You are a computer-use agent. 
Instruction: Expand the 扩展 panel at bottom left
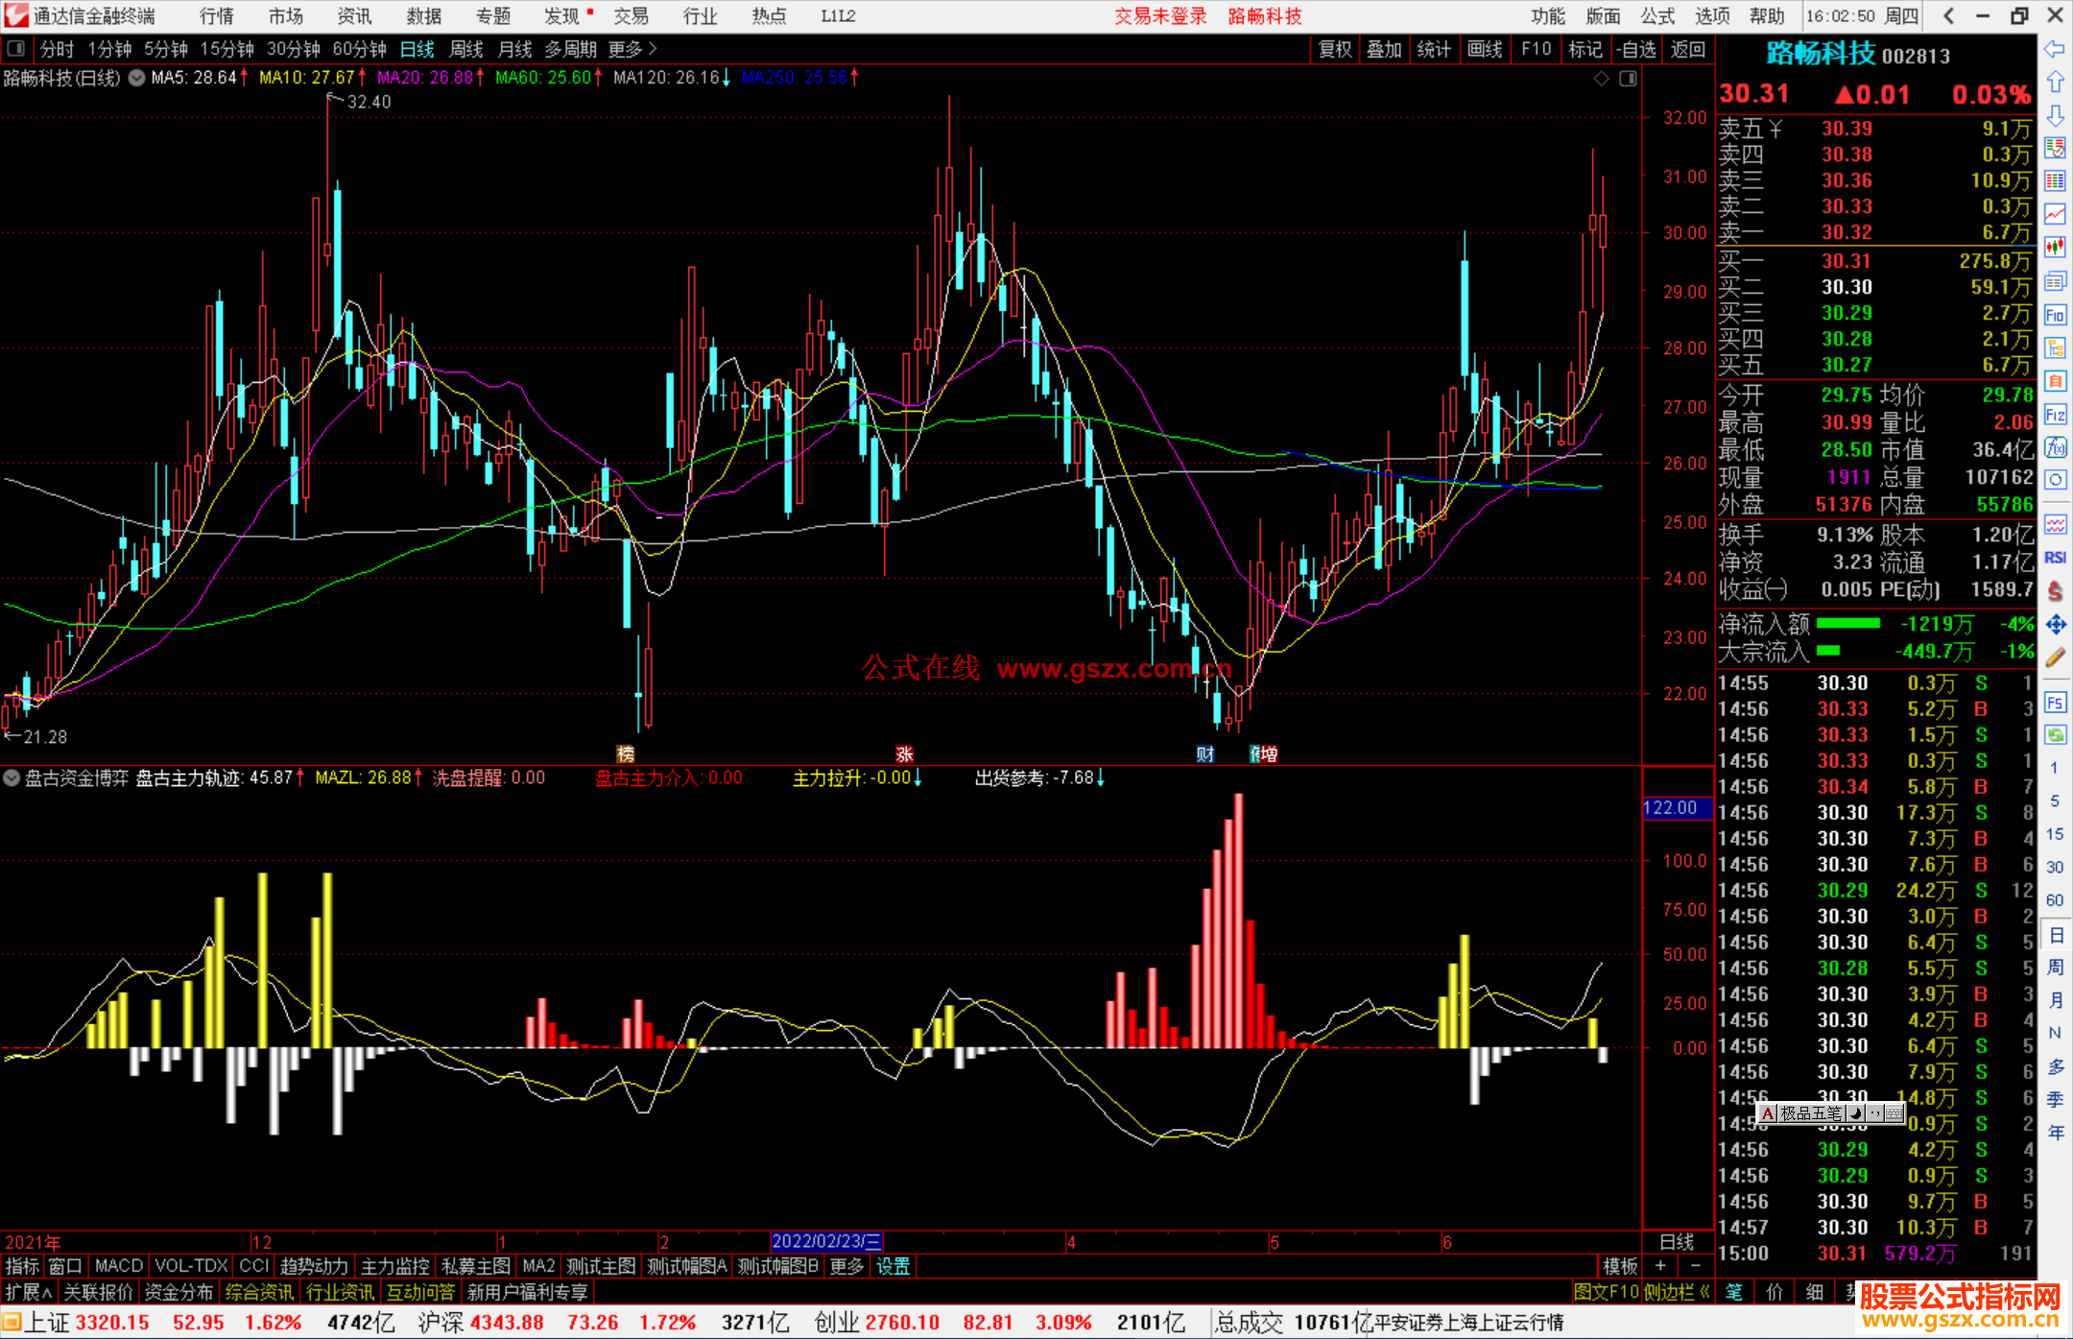pyautogui.click(x=29, y=1293)
